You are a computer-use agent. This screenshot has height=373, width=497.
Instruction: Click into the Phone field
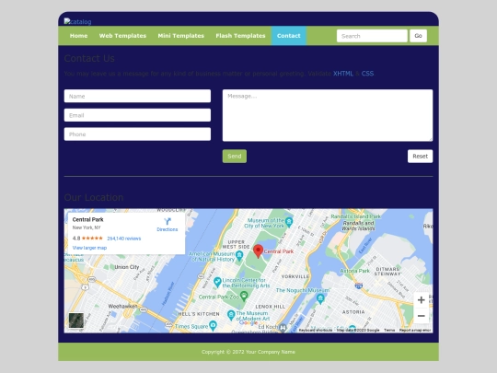point(137,134)
